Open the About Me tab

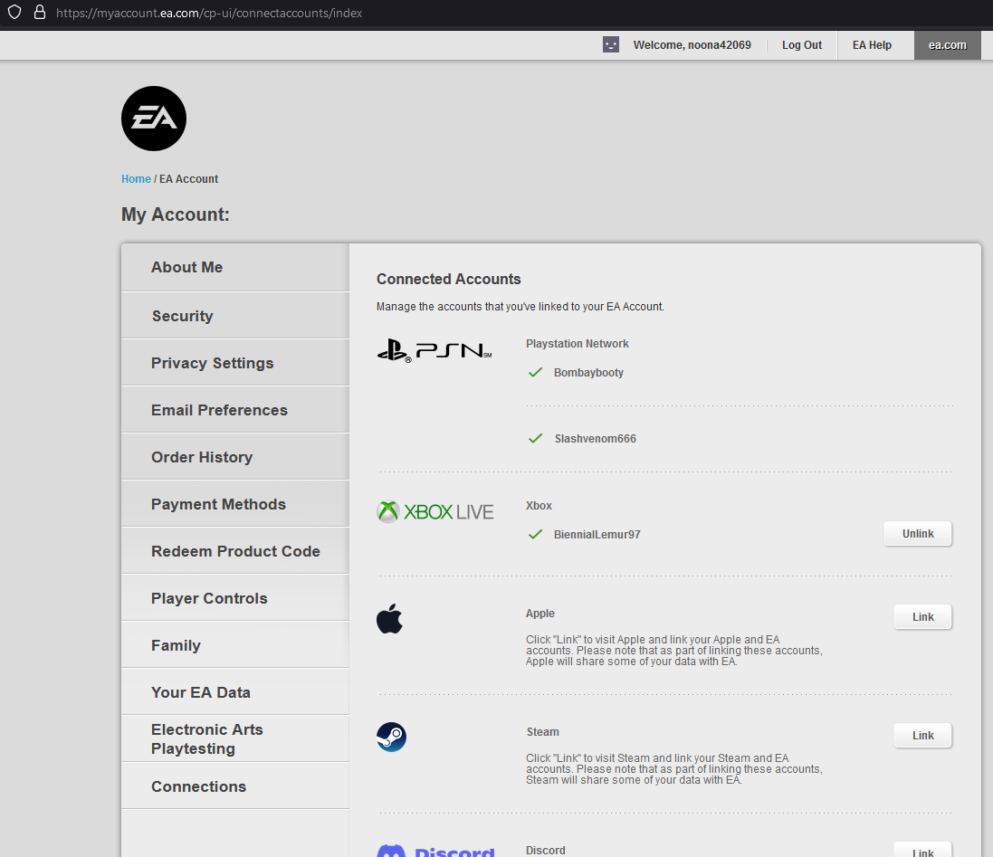(x=235, y=267)
